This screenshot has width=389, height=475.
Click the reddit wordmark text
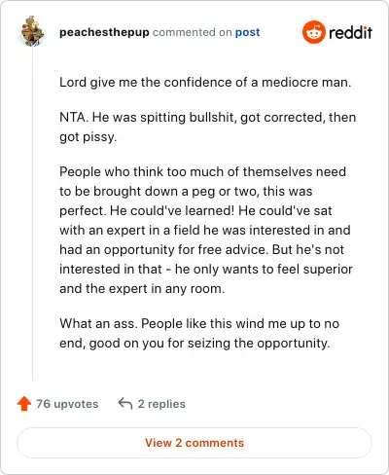coord(350,32)
